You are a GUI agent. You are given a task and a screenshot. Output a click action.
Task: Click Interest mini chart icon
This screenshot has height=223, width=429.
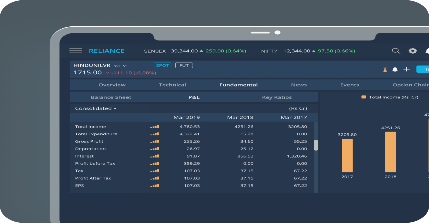(155, 156)
